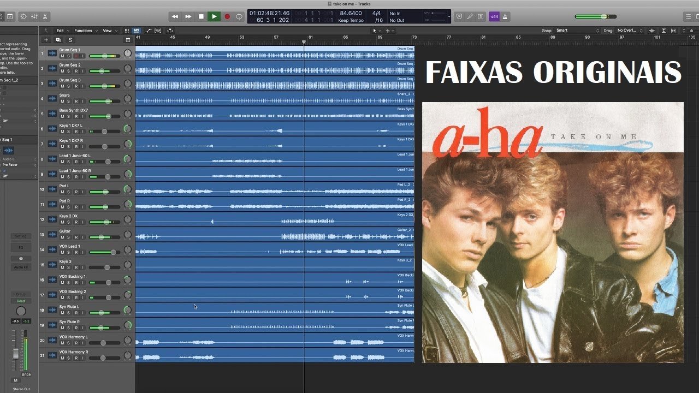Viewport: 699px width, 393px height.
Task: Mute the Drum Seq 1 track
Action: point(62,56)
